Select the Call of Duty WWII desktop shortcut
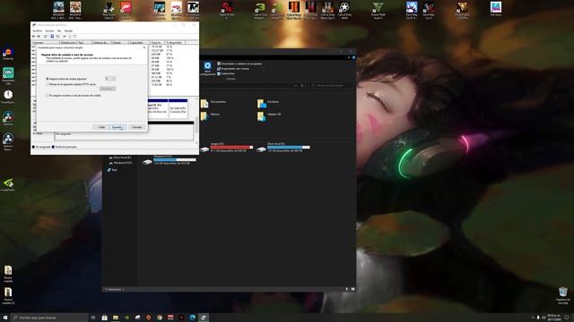574x322 pixels. [x=344, y=10]
